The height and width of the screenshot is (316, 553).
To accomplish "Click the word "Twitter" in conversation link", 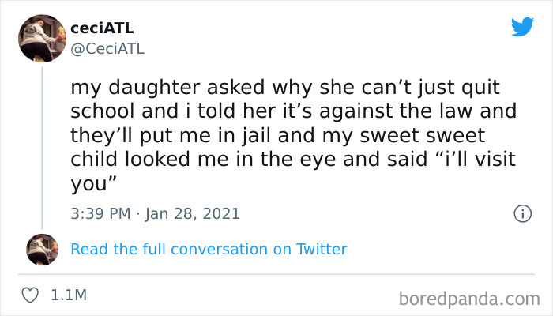I will [322, 249].
